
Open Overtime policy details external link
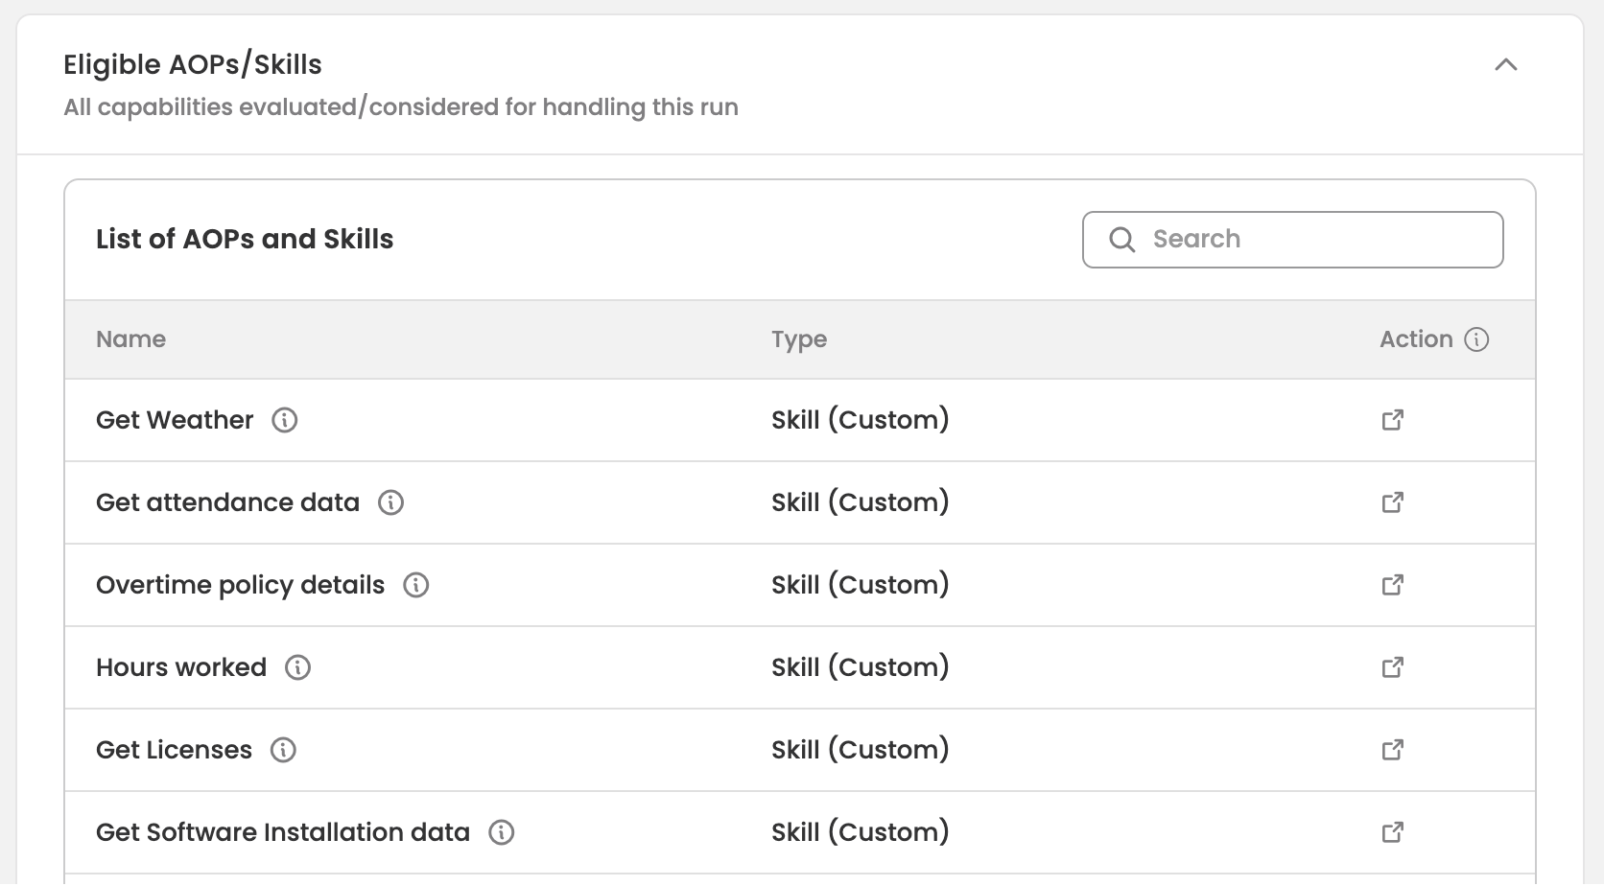tap(1392, 585)
